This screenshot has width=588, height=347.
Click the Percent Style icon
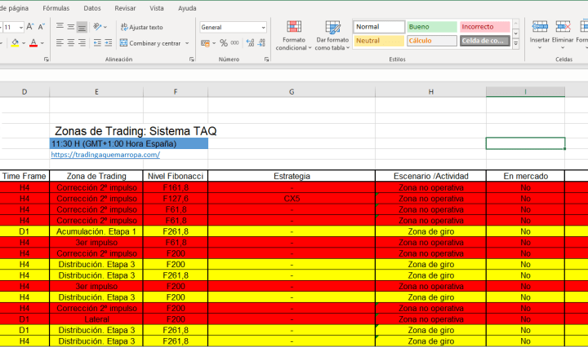[223, 43]
